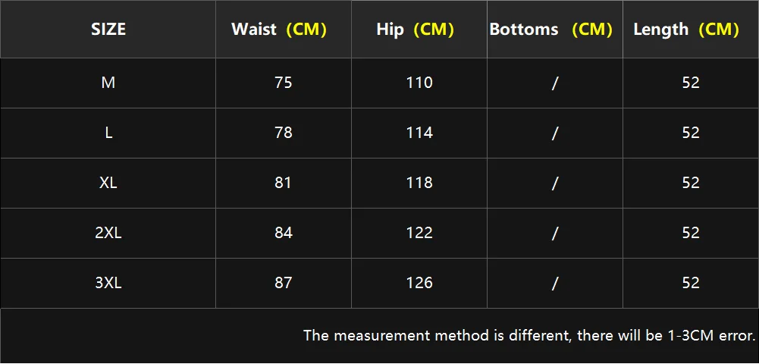Click the Bottoms (CM) column header
Screen dimensions: 759x364
click(550, 30)
